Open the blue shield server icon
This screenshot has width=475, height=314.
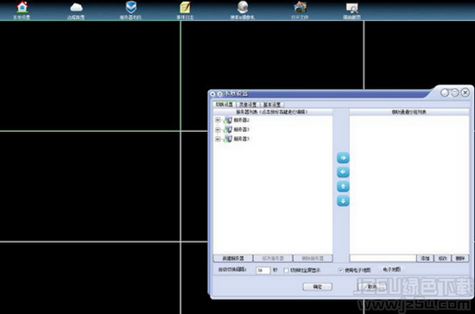click(x=131, y=7)
